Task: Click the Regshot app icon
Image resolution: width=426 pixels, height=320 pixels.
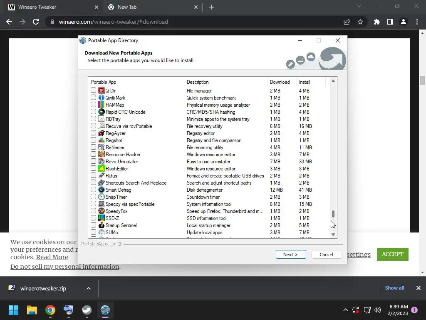Action: tap(102, 140)
